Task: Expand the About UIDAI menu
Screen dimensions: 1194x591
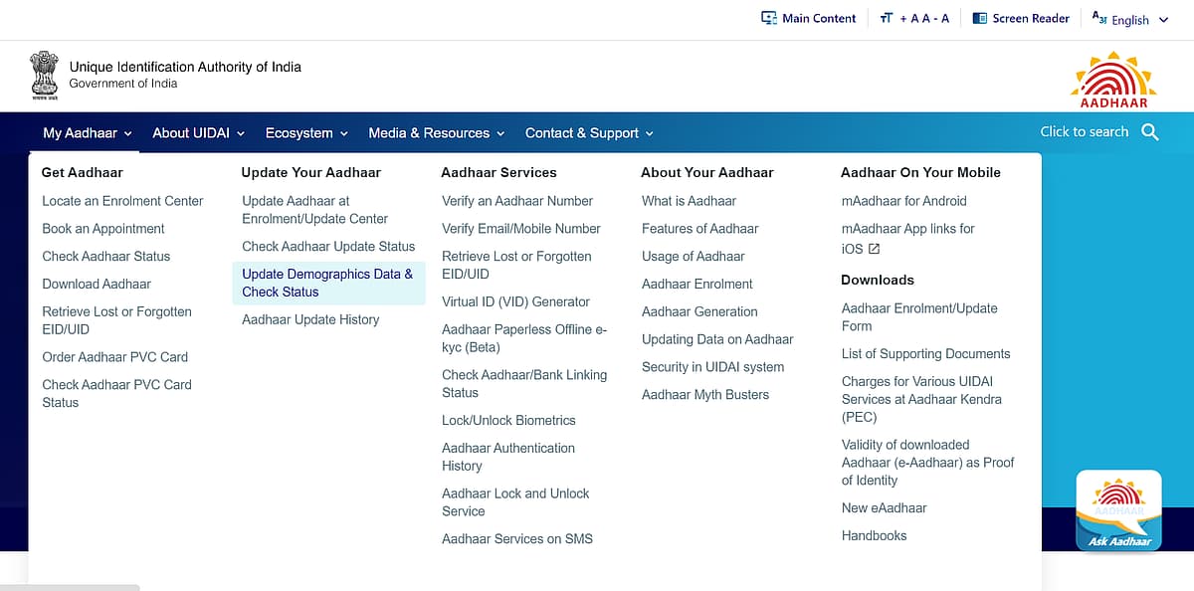Action: tap(198, 133)
